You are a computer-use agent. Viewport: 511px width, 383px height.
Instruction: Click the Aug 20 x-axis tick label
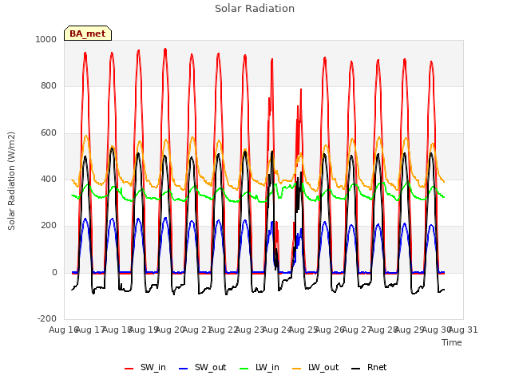click(170, 330)
